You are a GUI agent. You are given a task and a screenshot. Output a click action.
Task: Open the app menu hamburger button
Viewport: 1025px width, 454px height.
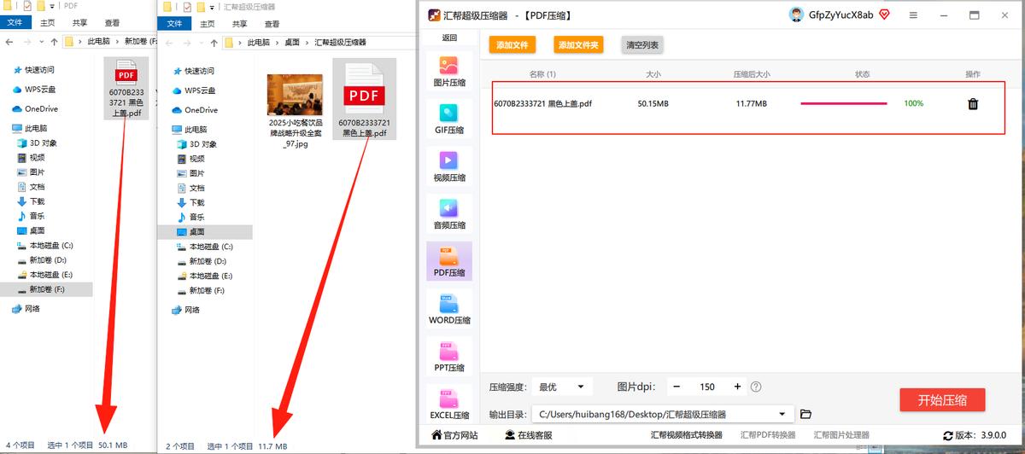click(913, 15)
